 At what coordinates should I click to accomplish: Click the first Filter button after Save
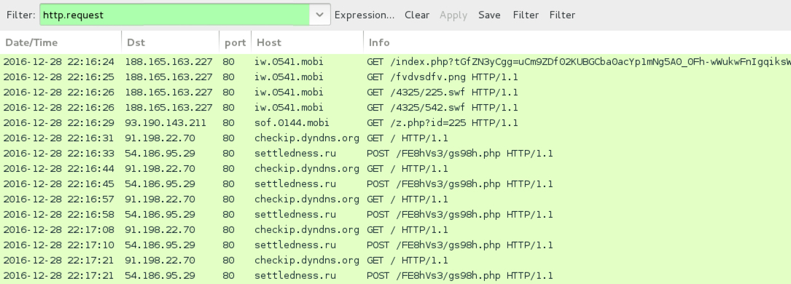click(526, 15)
